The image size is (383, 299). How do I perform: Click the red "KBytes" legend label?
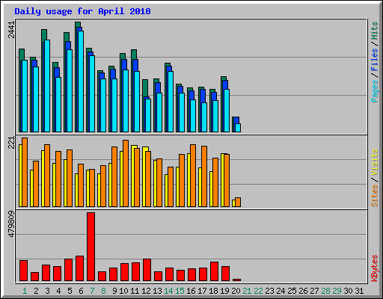[375, 268]
